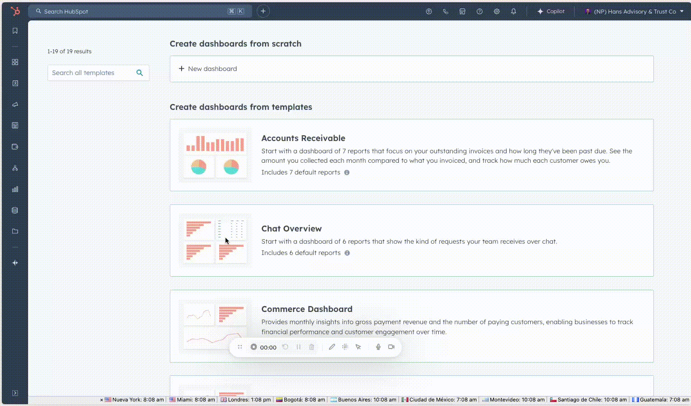Expand the collapsed sidebar navigation
The width and height of the screenshot is (691, 406).
[x=15, y=393]
